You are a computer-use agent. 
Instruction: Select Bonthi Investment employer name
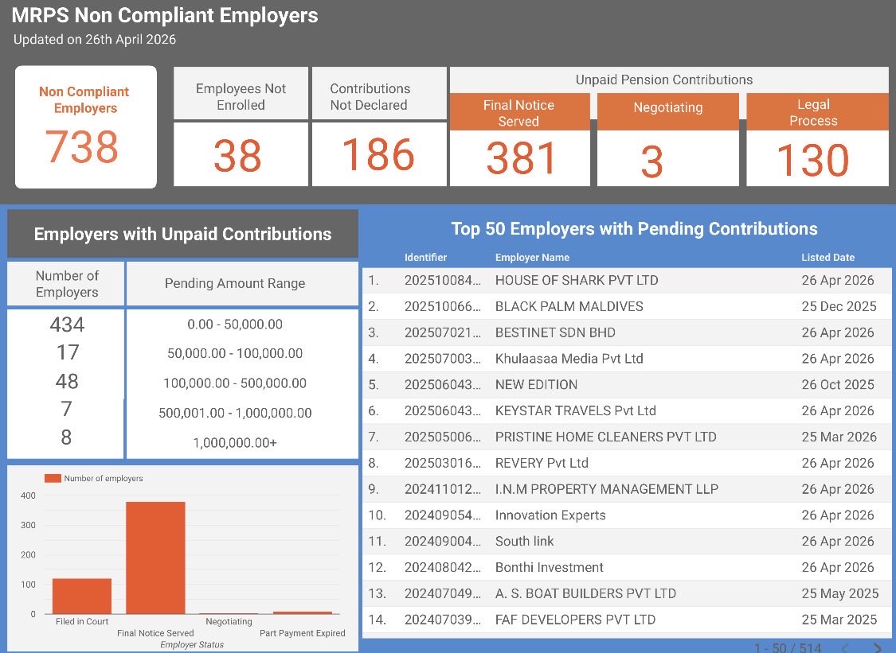tap(549, 567)
